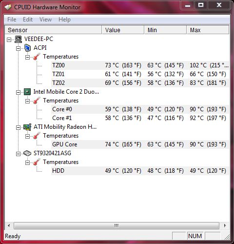Open the View menu

click(x=46, y=20)
